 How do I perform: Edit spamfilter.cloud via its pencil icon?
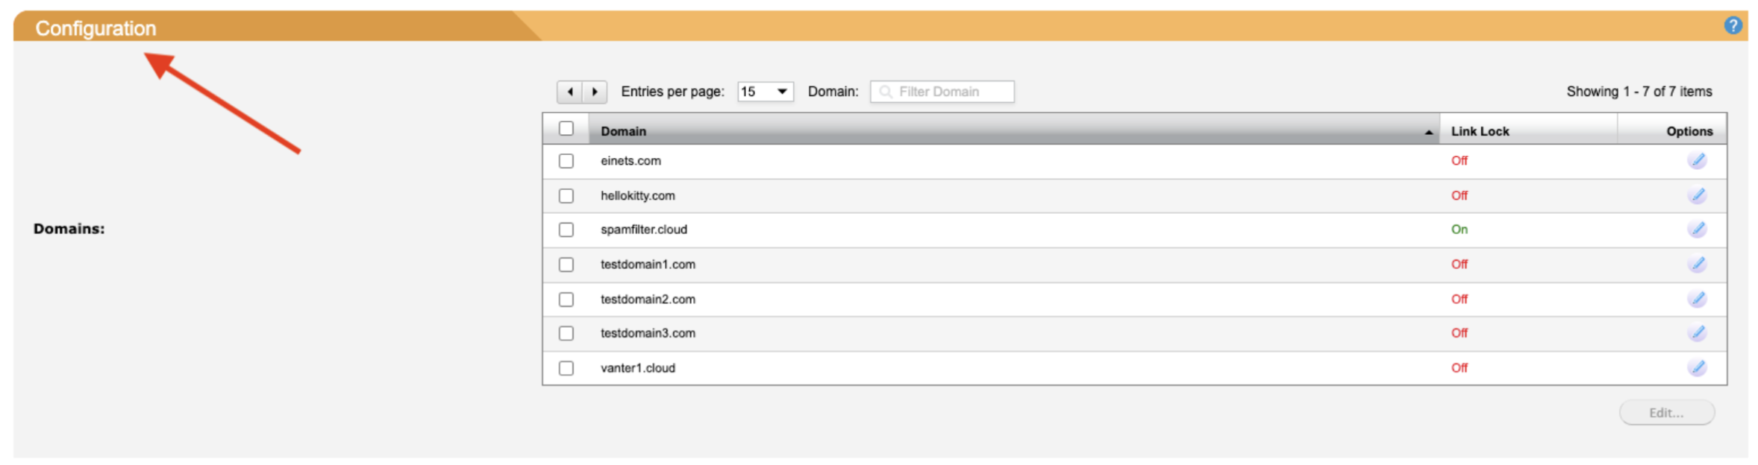point(1697,230)
